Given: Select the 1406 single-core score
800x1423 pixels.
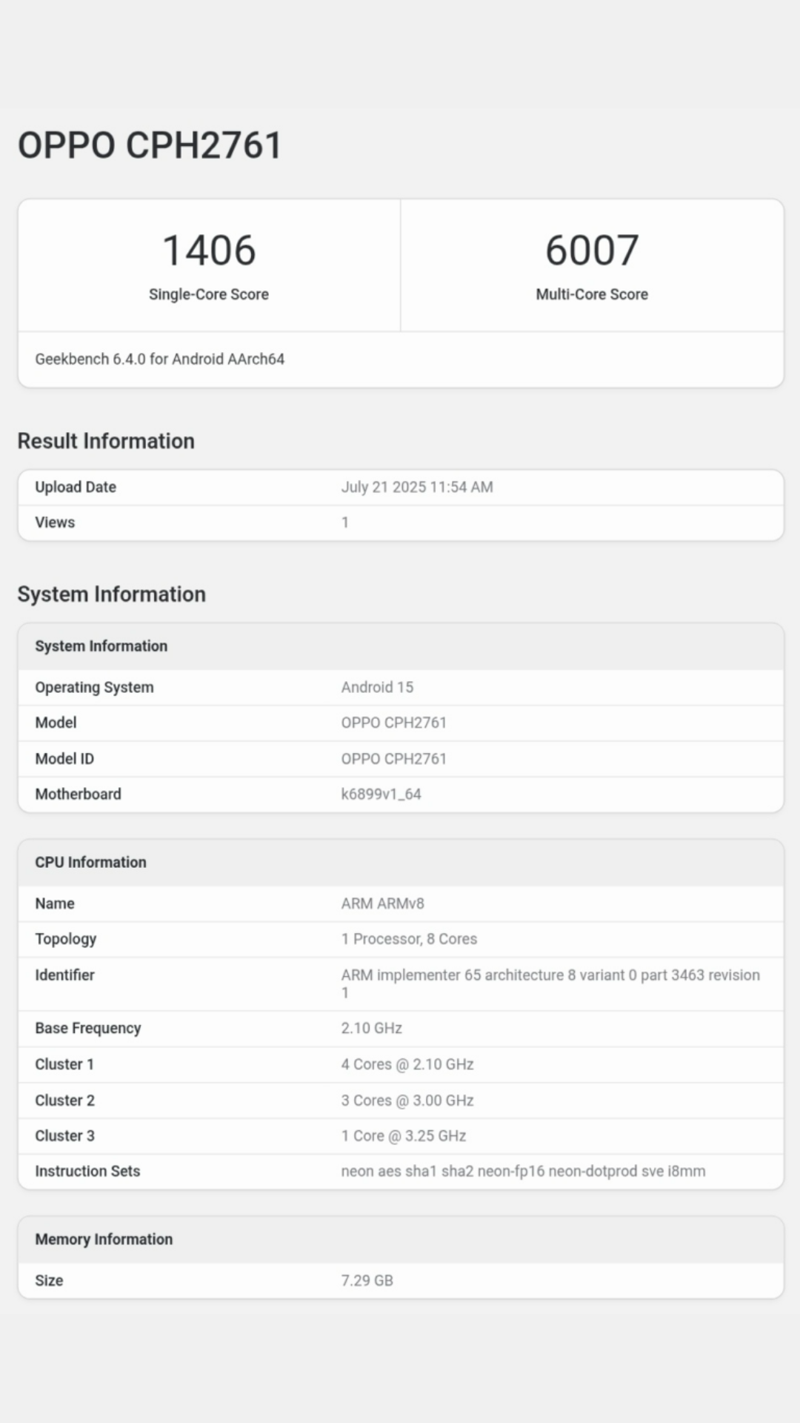Looking at the screenshot, I should coord(209,251).
